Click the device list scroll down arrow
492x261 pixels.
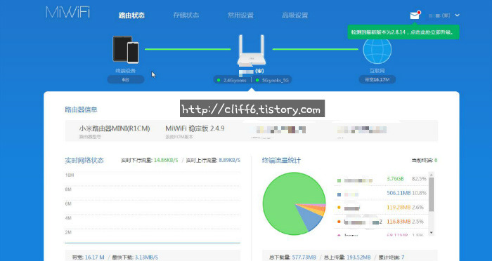431,232
